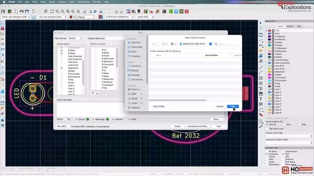Switch to the Objects tab
The height and width of the screenshot is (176, 314).
pos(290,26)
